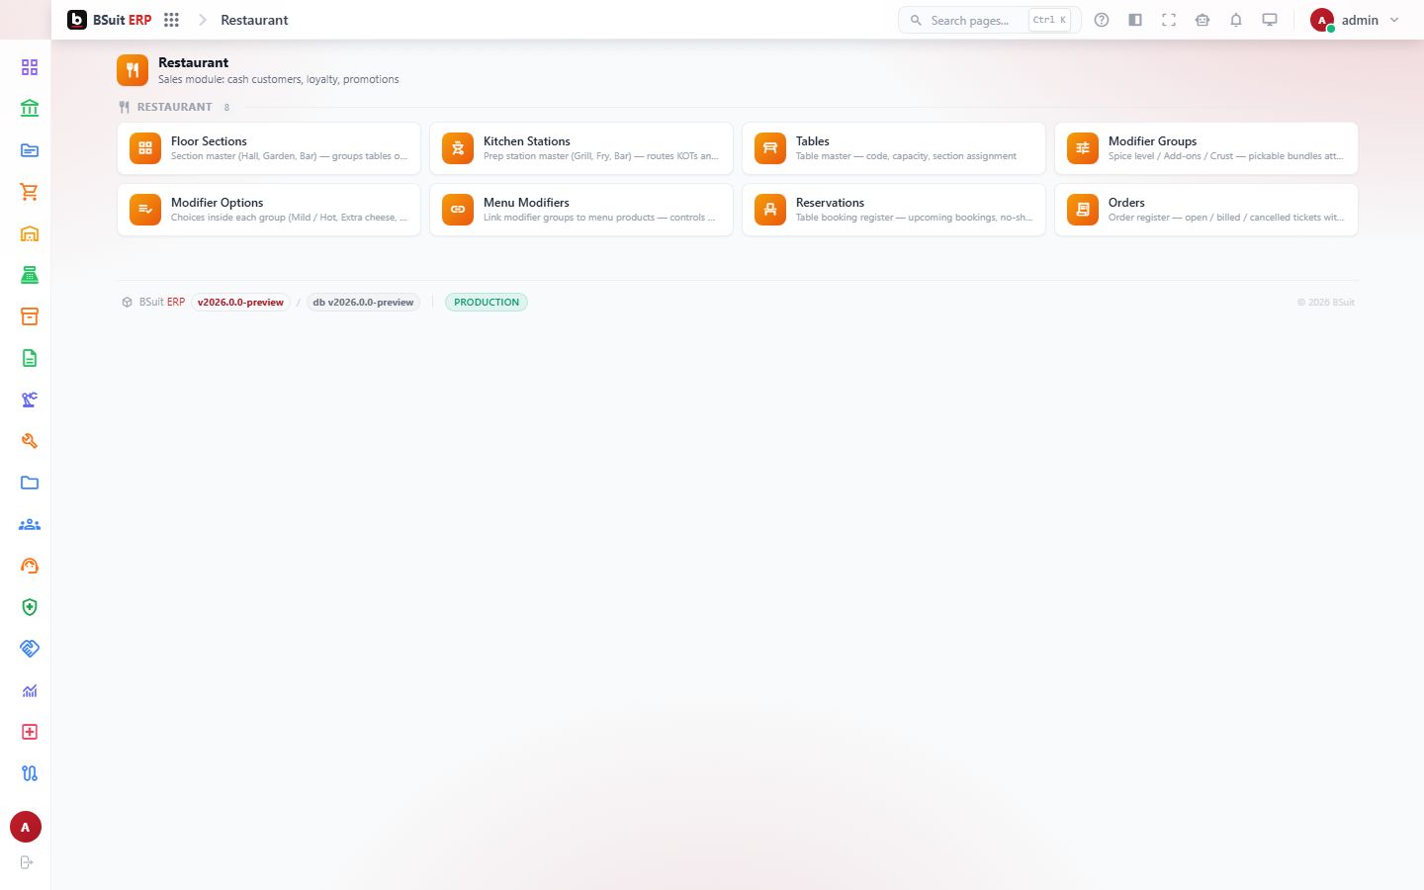The width and height of the screenshot is (1424, 890).
Task: Toggle the sidebar panel layout icon
Action: [x=1135, y=20]
